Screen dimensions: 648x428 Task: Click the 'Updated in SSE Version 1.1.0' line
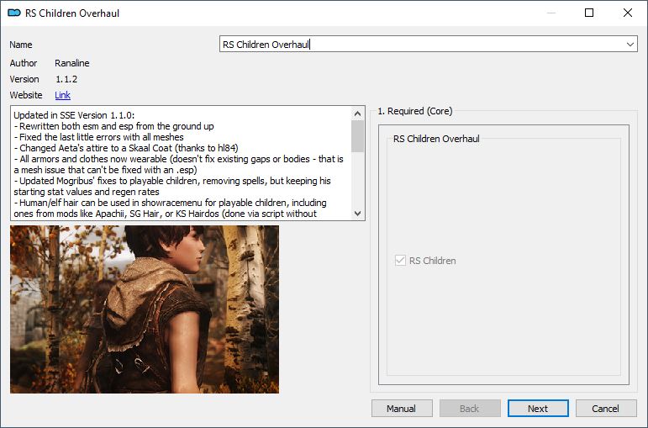[x=75, y=115]
